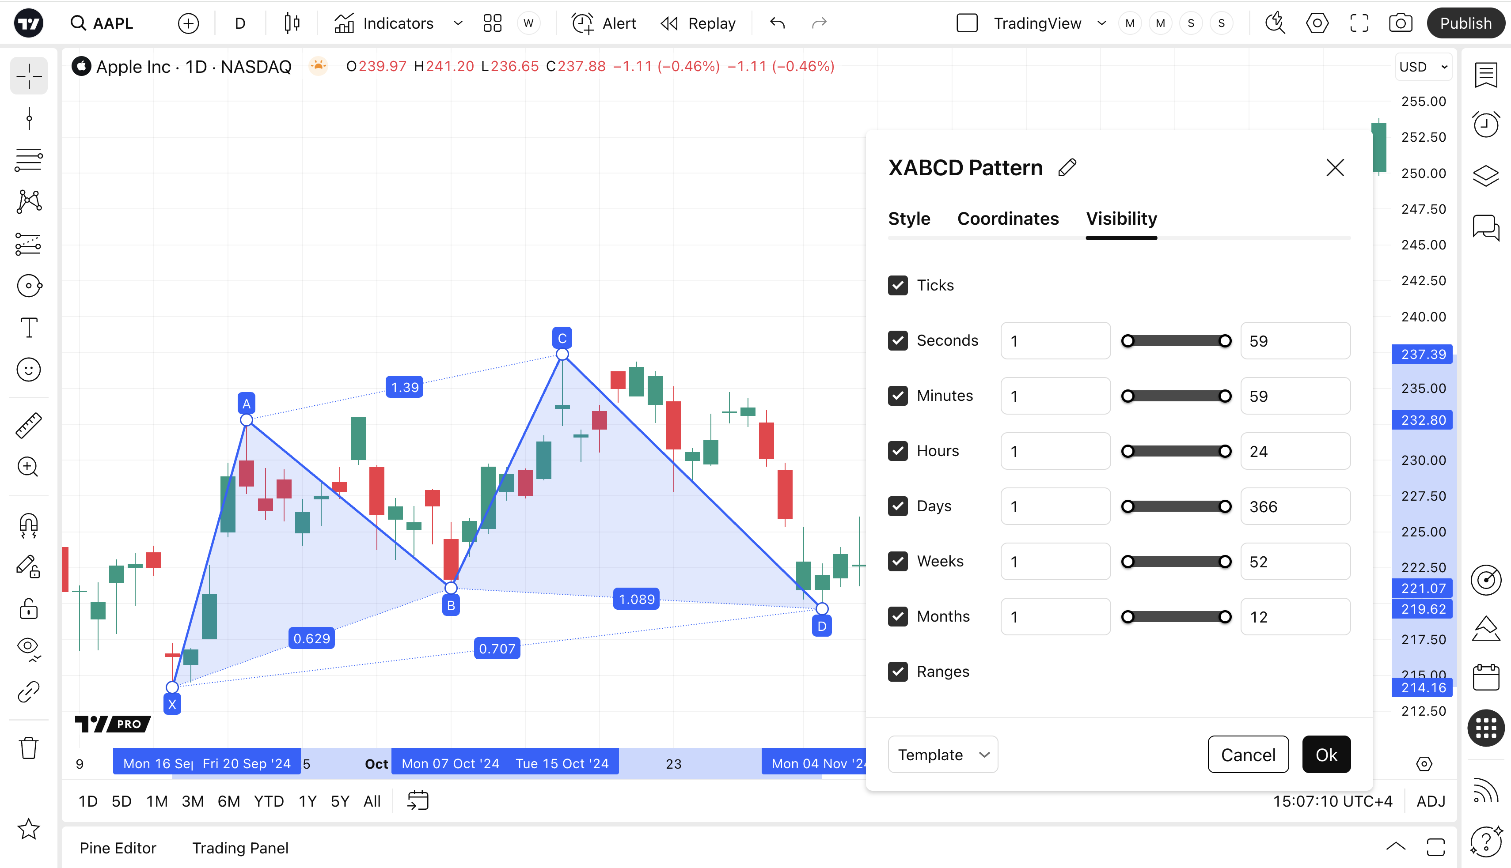Open the Fibonacci retracement tools

coord(29,160)
